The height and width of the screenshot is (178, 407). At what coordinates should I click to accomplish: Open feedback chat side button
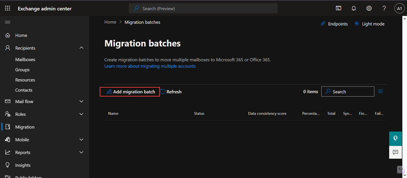(396, 152)
